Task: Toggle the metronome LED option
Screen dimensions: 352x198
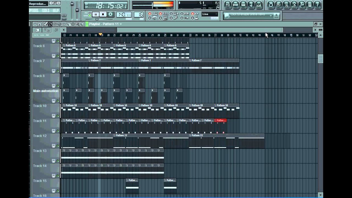Action: 150,18
